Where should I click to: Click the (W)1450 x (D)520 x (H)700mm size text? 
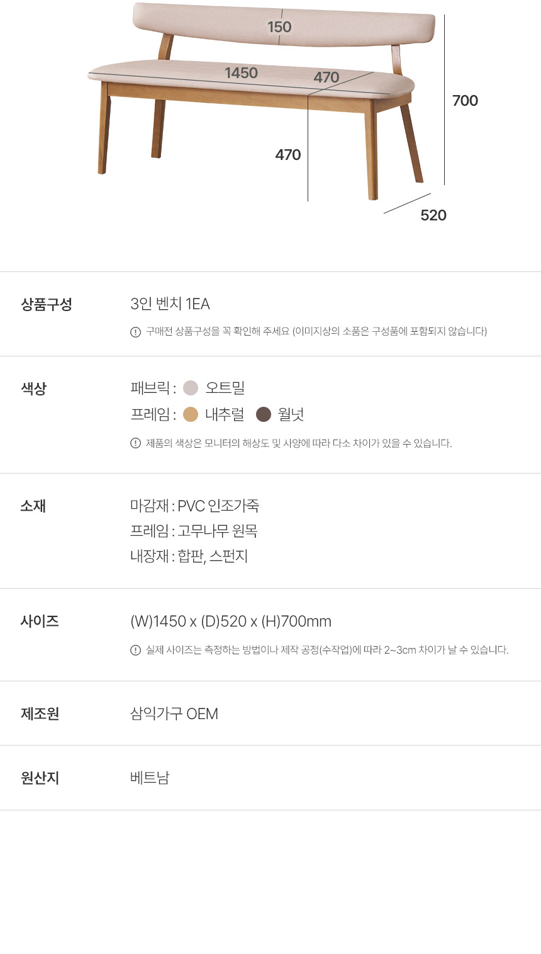pos(231,622)
